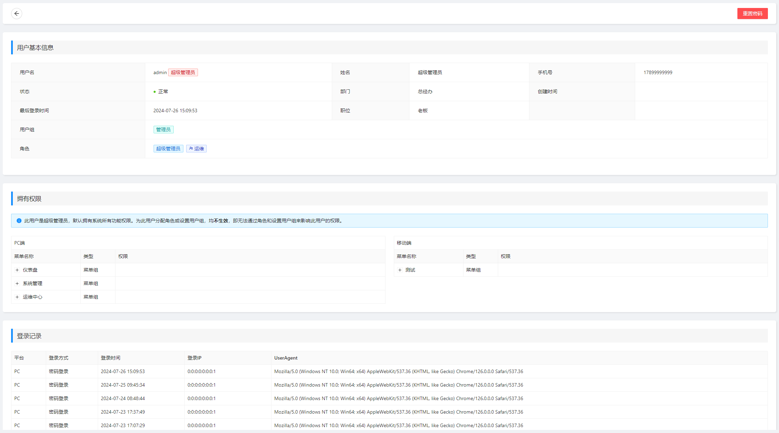
Task: Click the back arrow button
Action: click(x=17, y=14)
